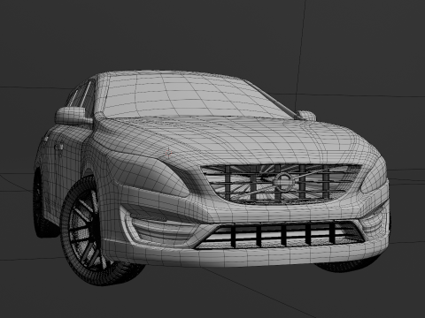Click the large side mirror on the car
Image resolution: width=425 pixels, height=318 pixels.
[x=73, y=116]
